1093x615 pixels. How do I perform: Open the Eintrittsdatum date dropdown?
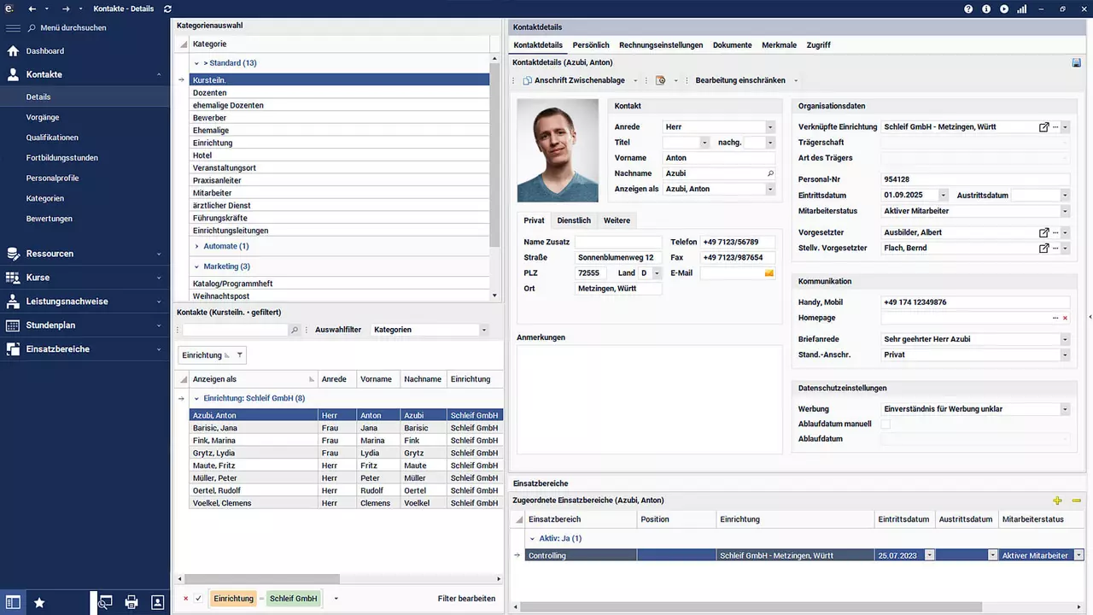943,196
